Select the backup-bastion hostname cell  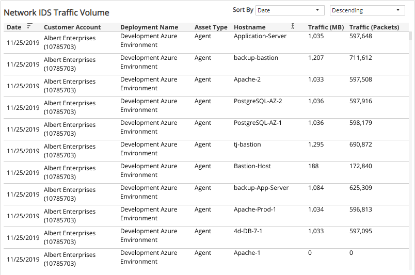click(x=256, y=58)
